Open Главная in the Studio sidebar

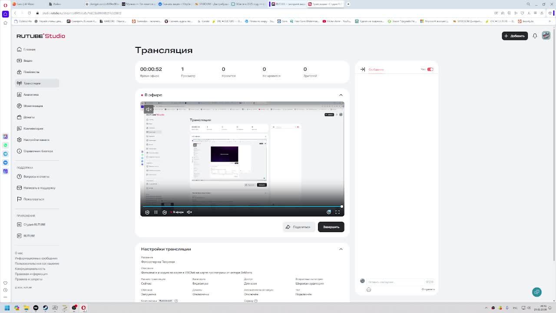(37, 49)
